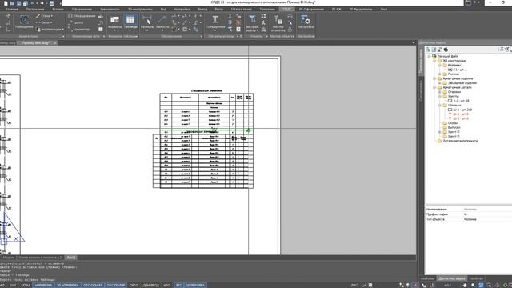Image resolution: width=512 pixels, height=288 pixels.
Task: Select the Стена wall tool
Action: point(44,16)
